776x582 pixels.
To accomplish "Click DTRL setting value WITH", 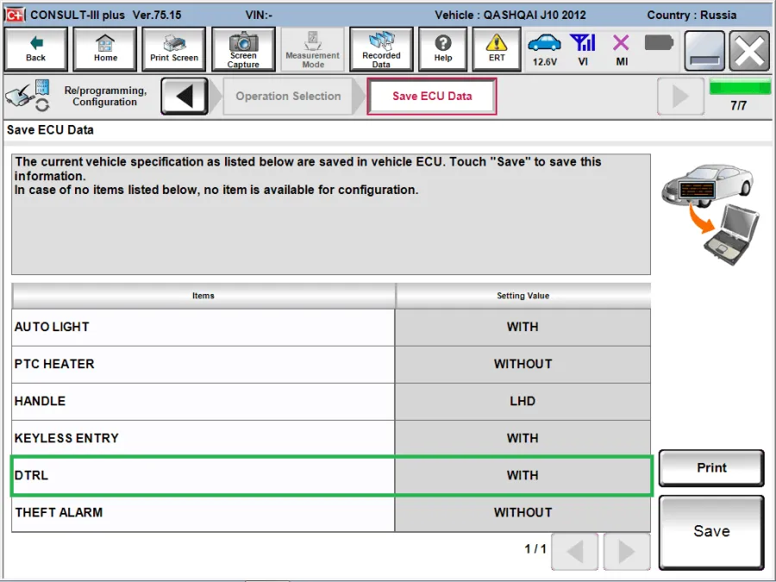I will [523, 476].
